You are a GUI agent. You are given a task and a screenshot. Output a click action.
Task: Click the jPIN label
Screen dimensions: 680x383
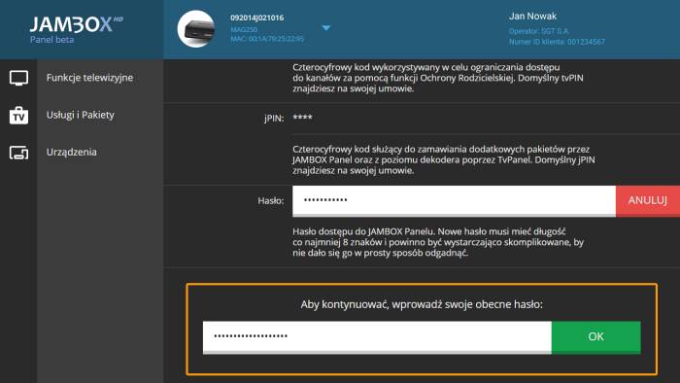(274, 119)
